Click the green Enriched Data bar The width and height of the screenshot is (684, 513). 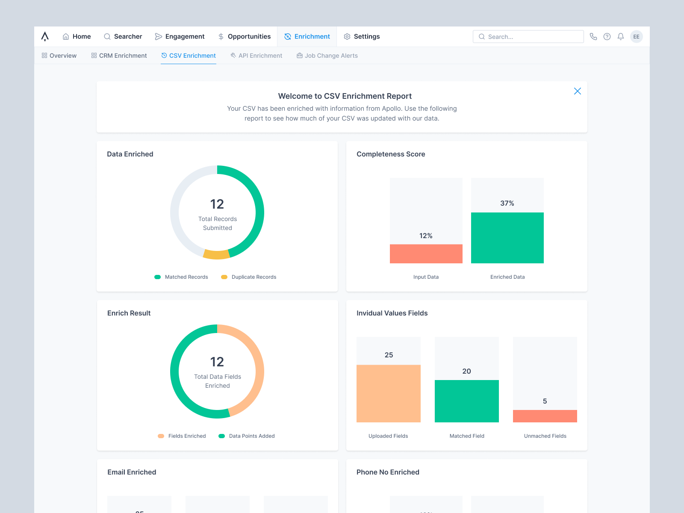pos(507,238)
